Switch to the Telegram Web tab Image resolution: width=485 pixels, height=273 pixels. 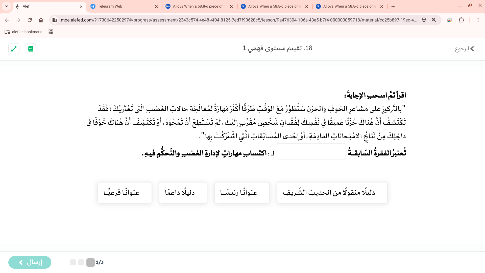coord(124,6)
